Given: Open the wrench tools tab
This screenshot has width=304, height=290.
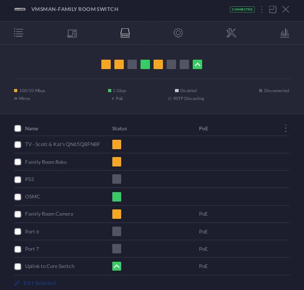Looking at the screenshot, I should [x=231, y=33].
